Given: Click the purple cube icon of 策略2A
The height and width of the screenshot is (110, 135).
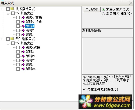Looking at the screenshot, I should click(23, 69).
